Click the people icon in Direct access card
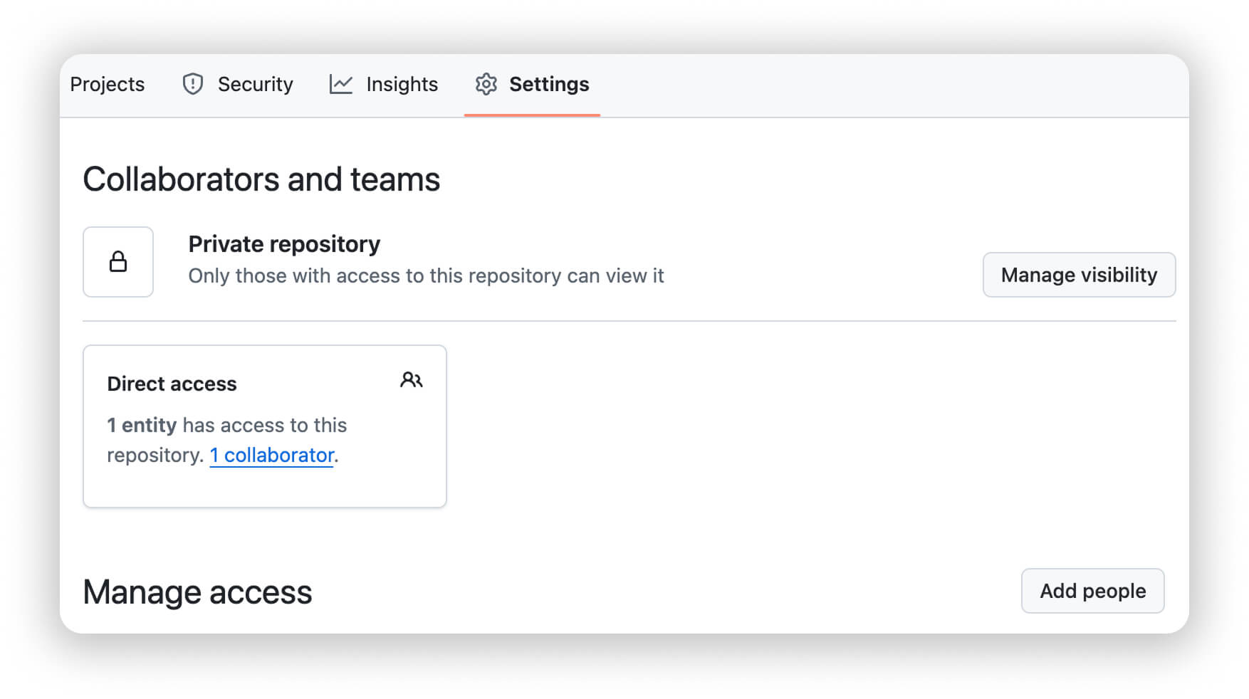The image size is (1249, 699). tap(411, 380)
